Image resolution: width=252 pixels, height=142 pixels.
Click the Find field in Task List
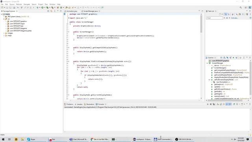pyautogui.click(x=215, y=18)
